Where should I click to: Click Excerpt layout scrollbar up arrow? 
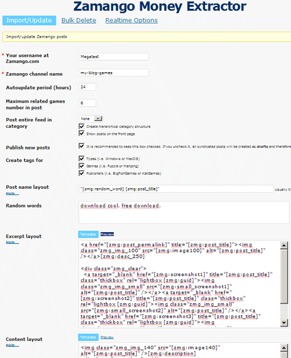tap(284, 246)
